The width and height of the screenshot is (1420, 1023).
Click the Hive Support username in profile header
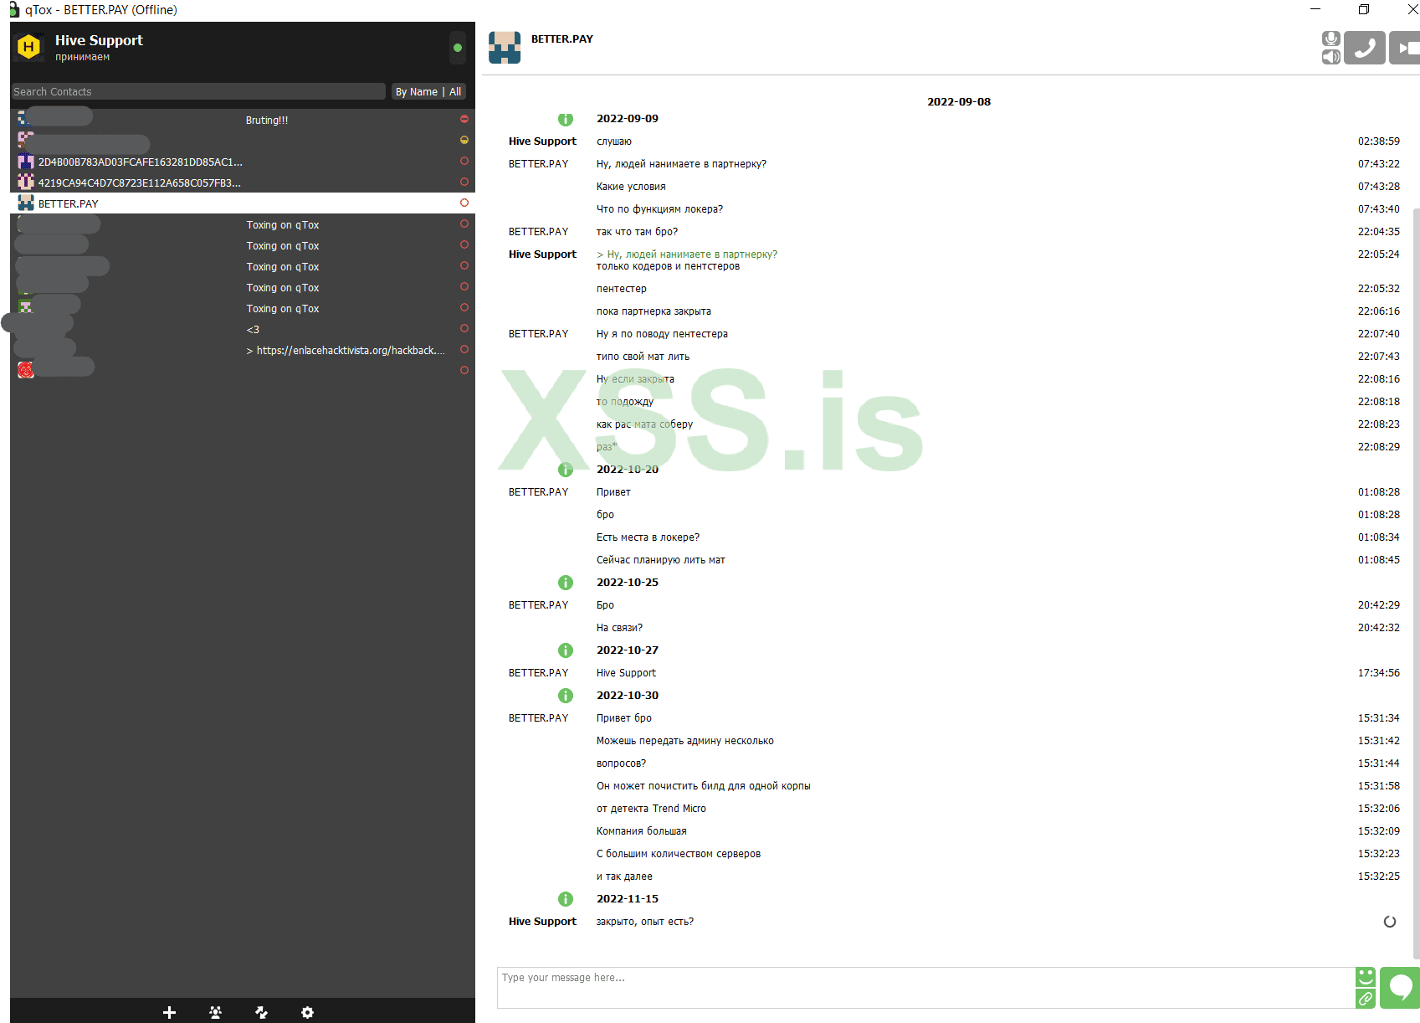[99, 40]
